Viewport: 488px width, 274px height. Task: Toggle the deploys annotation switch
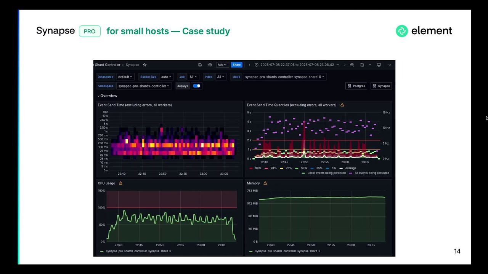click(x=196, y=86)
